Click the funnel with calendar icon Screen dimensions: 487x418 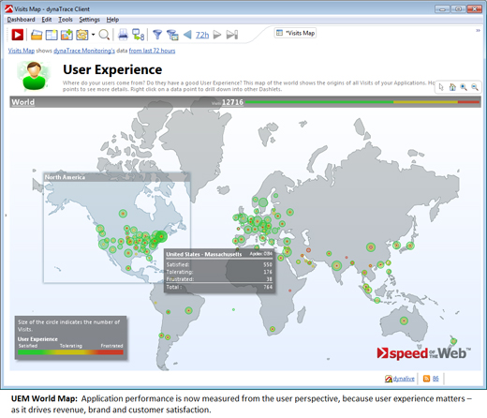(172, 35)
